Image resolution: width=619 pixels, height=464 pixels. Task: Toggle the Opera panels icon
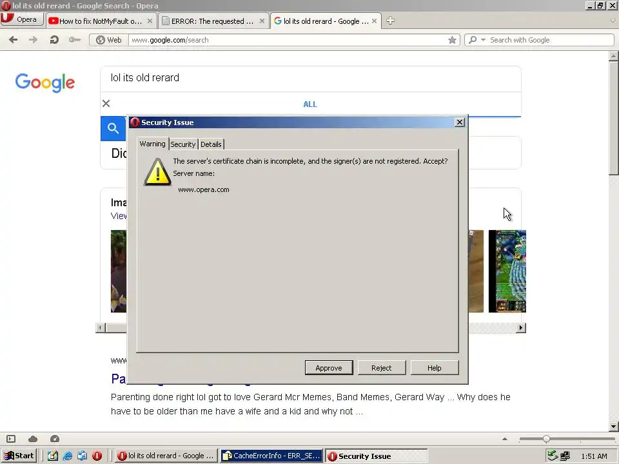[11, 439]
